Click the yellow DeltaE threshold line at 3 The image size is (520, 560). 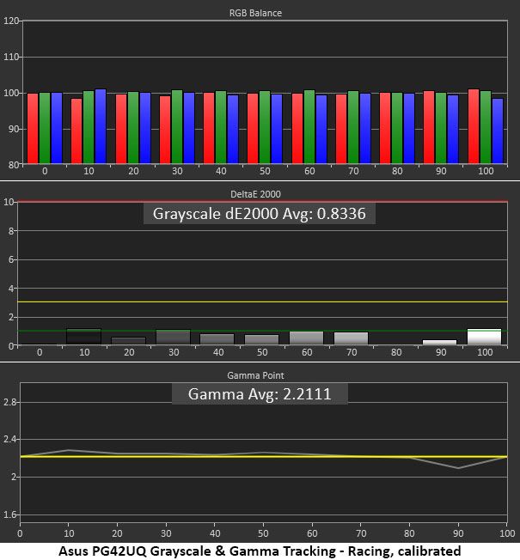(262, 302)
